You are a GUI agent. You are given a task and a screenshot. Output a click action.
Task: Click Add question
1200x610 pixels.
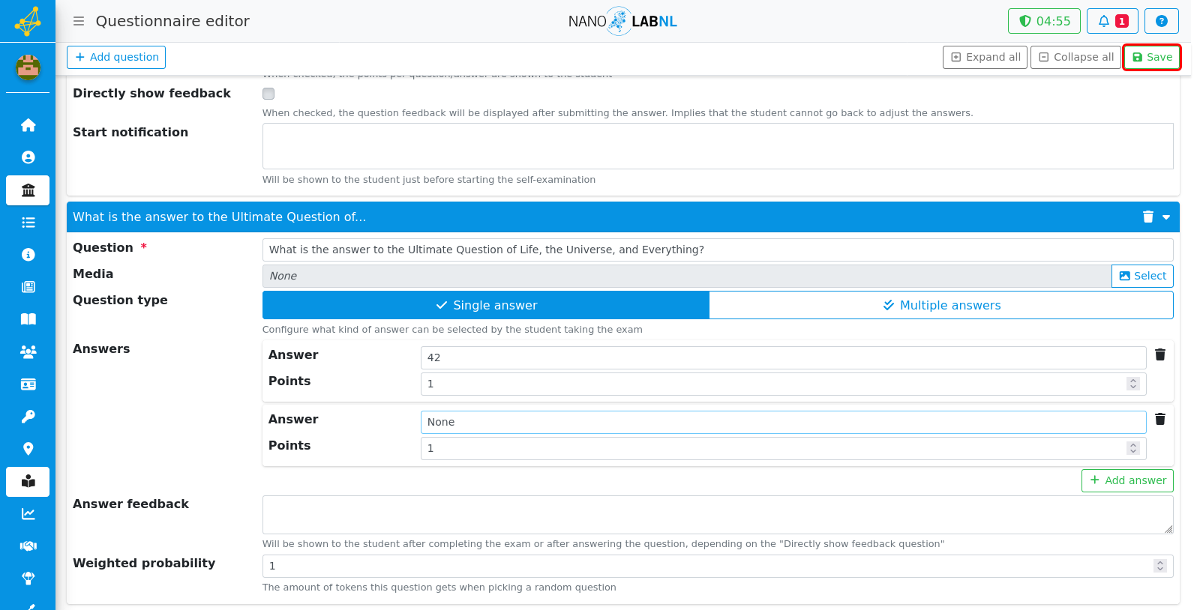point(116,57)
